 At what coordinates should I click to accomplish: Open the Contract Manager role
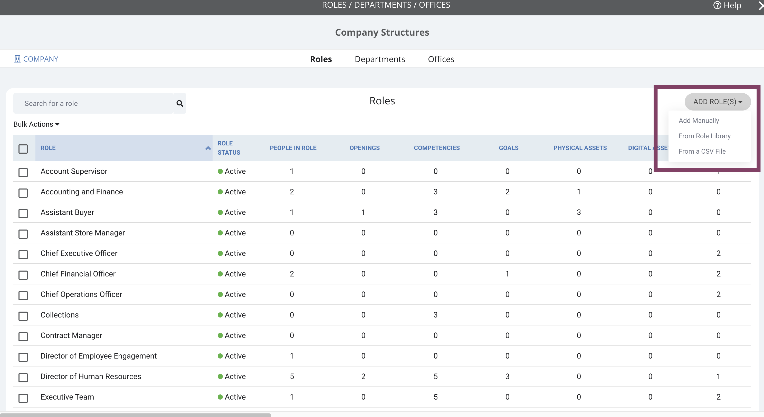pyautogui.click(x=71, y=335)
